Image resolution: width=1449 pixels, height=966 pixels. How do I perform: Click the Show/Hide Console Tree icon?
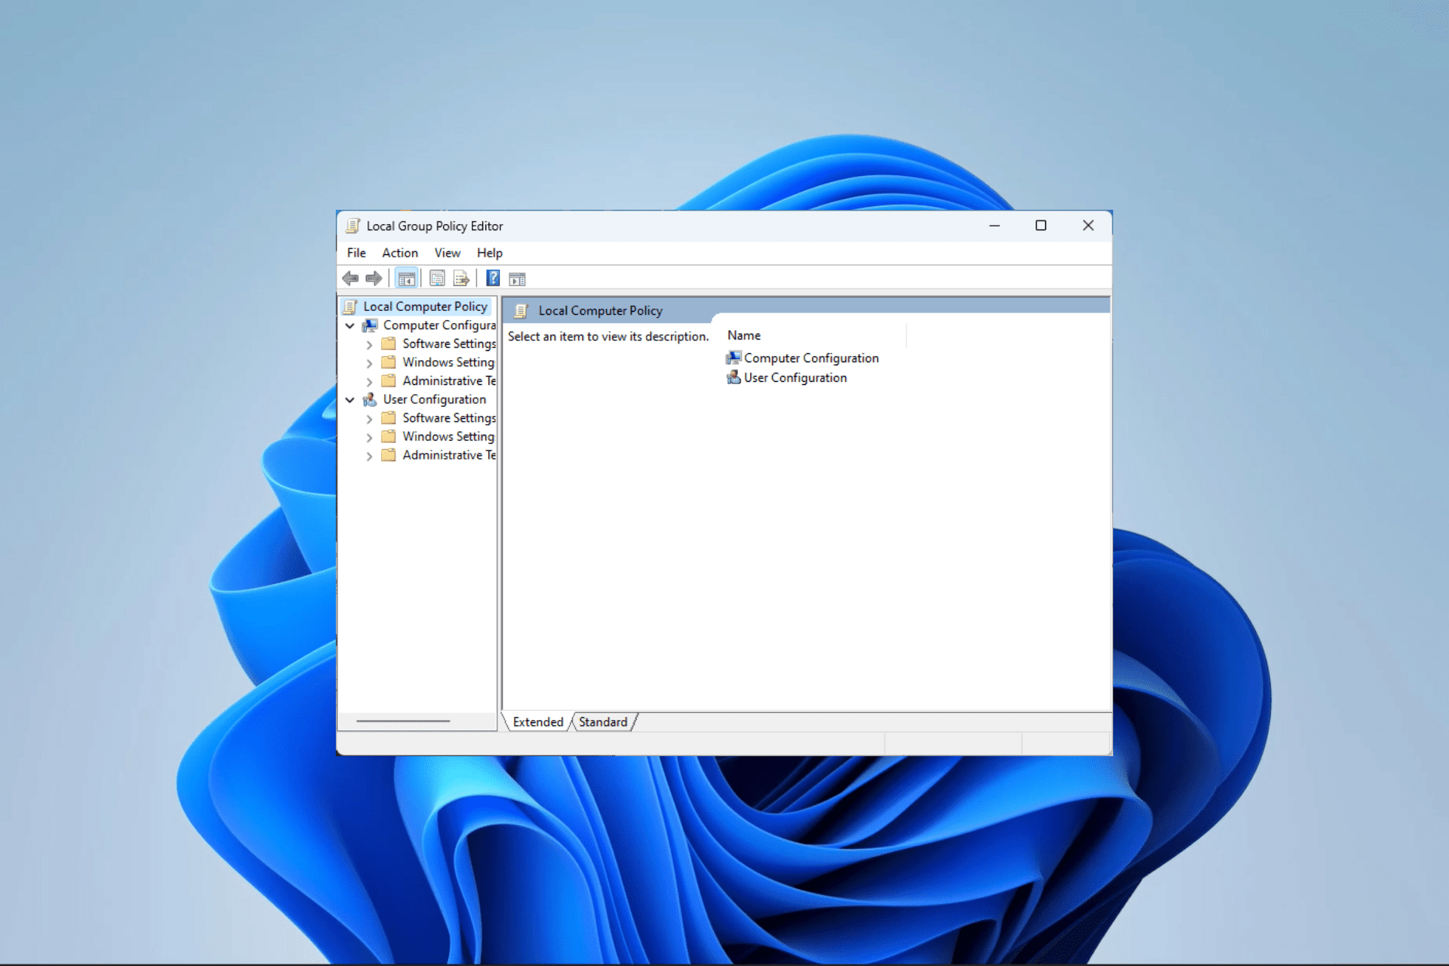pyautogui.click(x=405, y=278)
